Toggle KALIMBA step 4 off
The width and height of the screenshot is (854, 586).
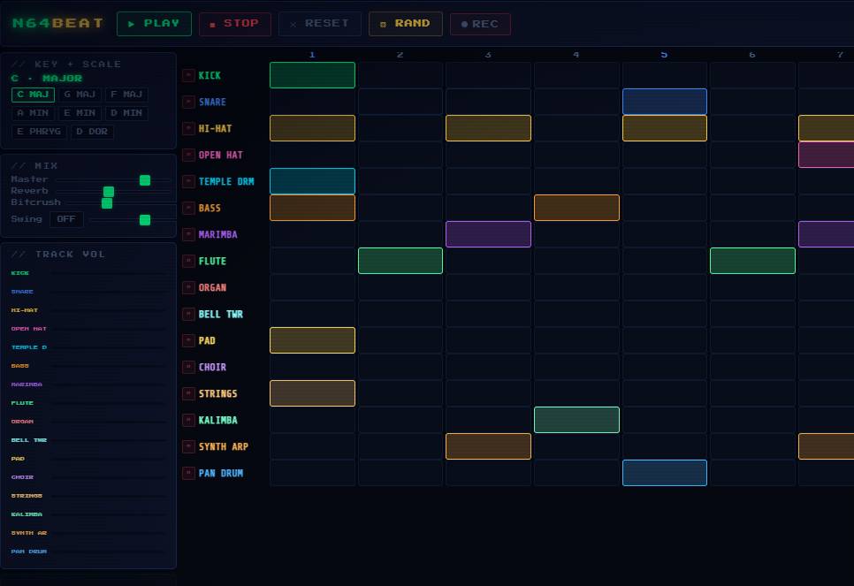[x=576, y=420]
